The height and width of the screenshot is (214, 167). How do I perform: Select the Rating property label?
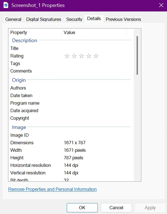pyautogui.click(x=17, y=56)
